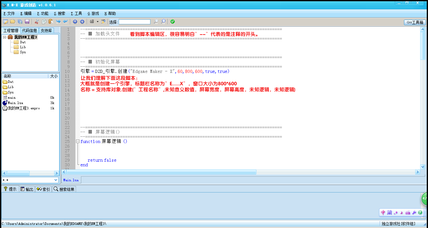The image size is (428, 228).
Task: Click the scissors cut icon
Action: [37, 21]
